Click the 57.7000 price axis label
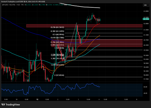Viewport: 151px width, 108px height. pos(146,79)
